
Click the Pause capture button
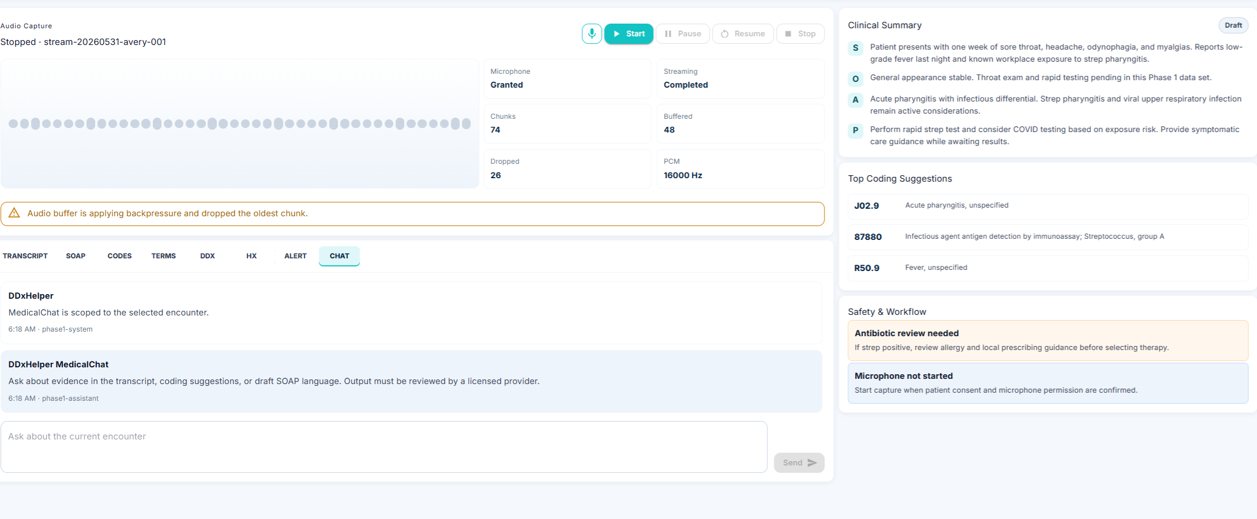(683, 33)
